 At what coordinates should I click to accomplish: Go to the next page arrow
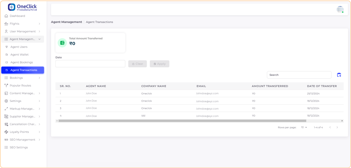(337, 127)
